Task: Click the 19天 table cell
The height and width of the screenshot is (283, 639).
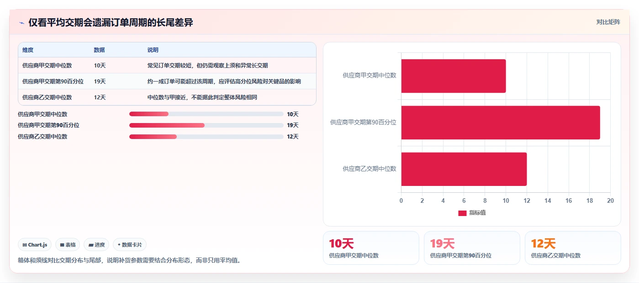Action: pos(100,81)
